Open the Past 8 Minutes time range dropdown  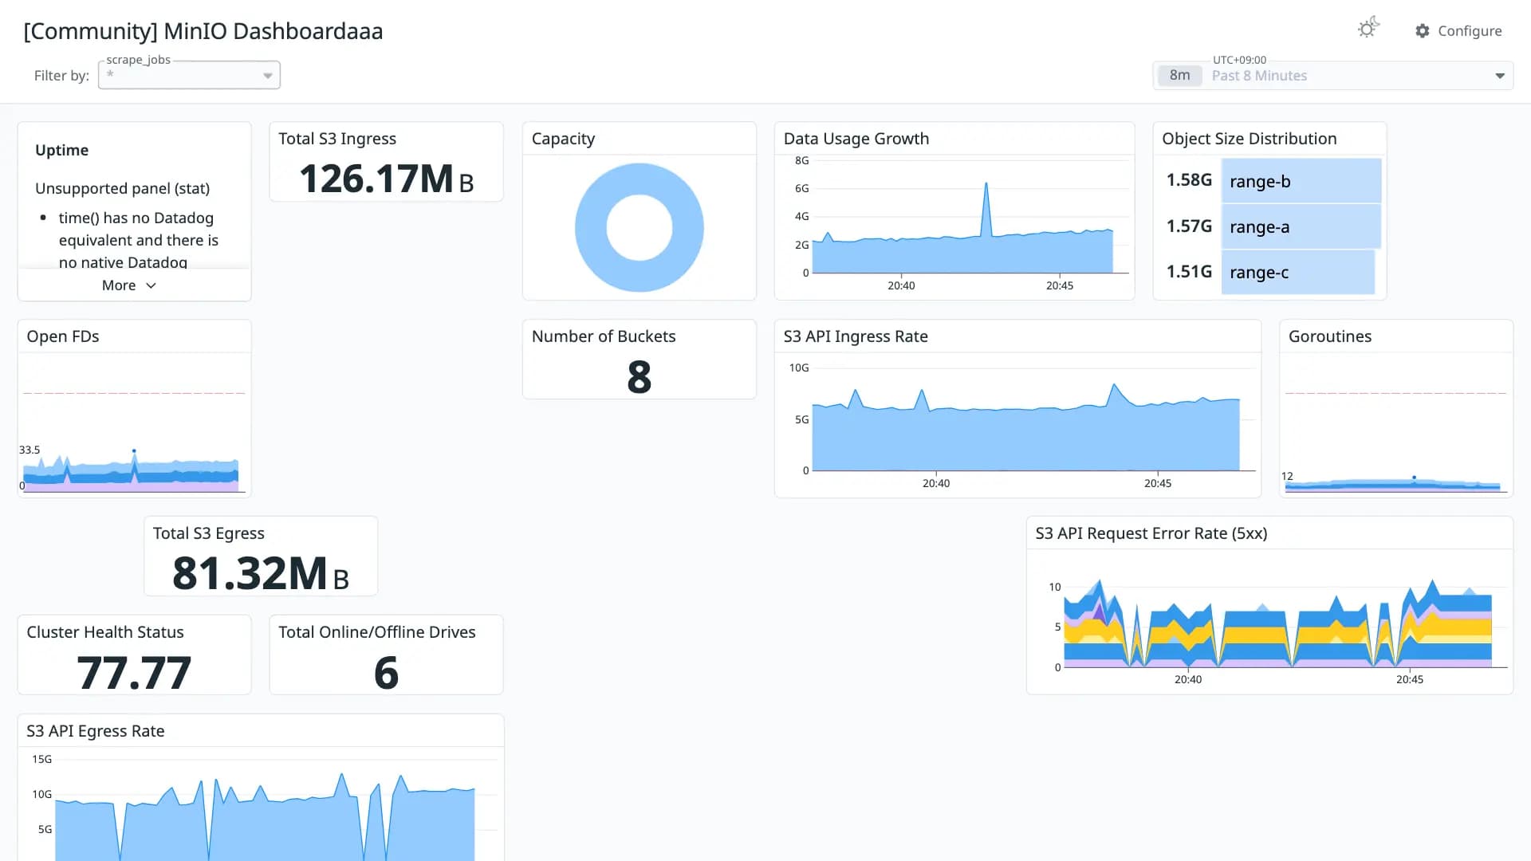(1332, 76)
